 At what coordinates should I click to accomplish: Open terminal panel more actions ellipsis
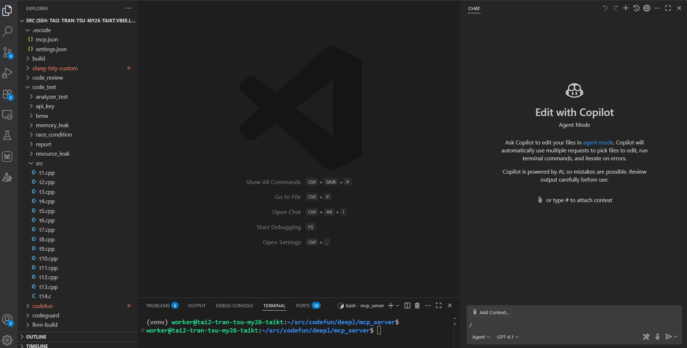click(428, 305)
